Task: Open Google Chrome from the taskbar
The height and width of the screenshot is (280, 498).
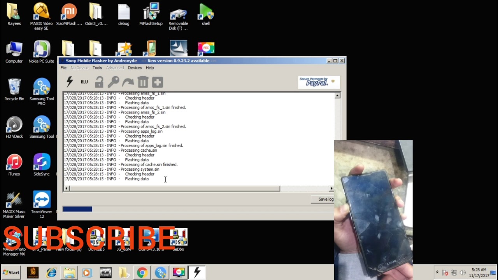Action: (x=142, y=273)
